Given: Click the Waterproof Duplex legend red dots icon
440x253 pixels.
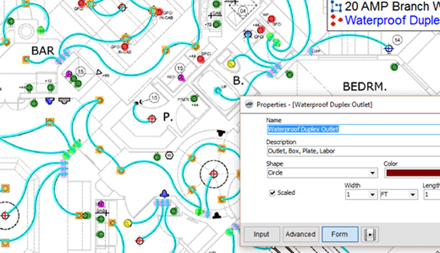Looking at the screenshot, I should point(336,21).
